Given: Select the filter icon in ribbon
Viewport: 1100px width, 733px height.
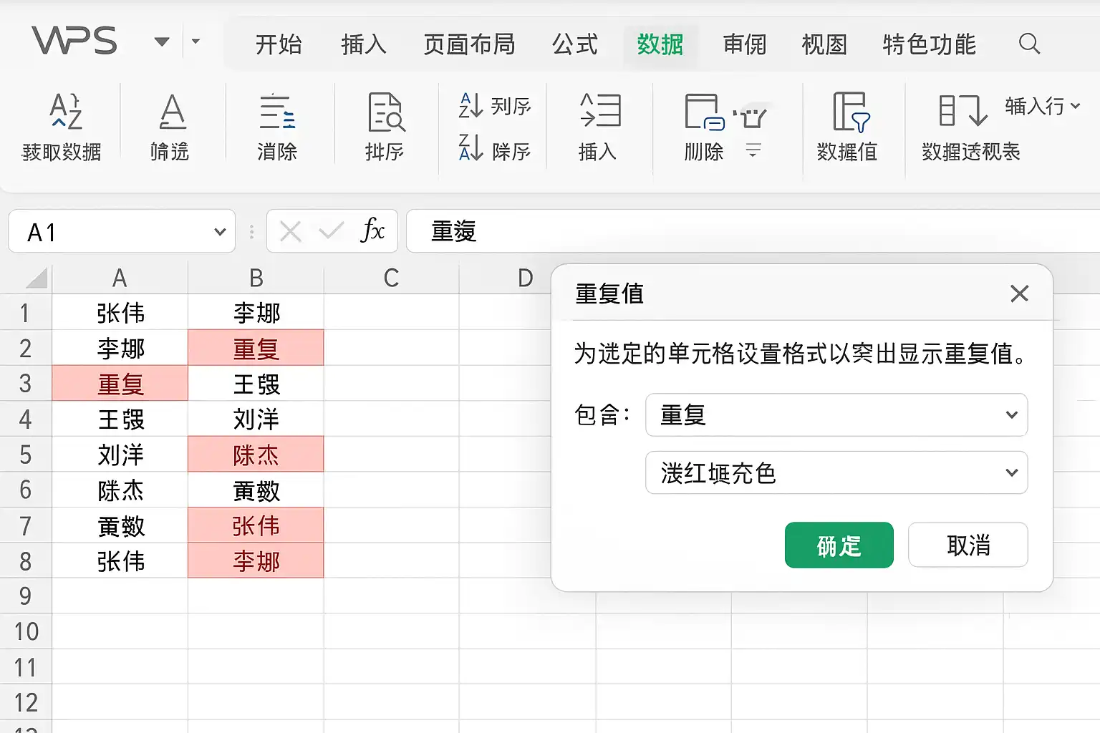Looking at the screenshot, I should [x=172, y=111].
